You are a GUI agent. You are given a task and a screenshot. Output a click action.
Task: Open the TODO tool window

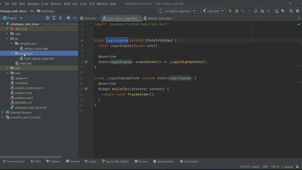35,161
